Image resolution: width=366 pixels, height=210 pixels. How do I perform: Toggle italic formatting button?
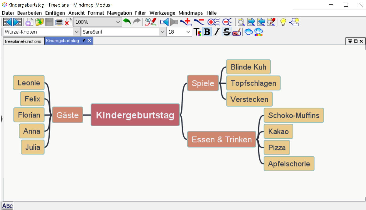216,32
